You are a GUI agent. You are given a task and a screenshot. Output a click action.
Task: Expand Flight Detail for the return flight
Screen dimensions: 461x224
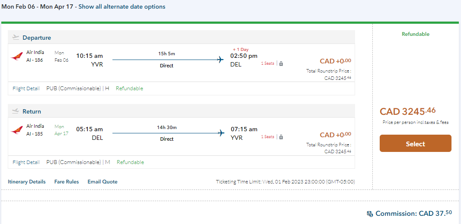point(26,162)
